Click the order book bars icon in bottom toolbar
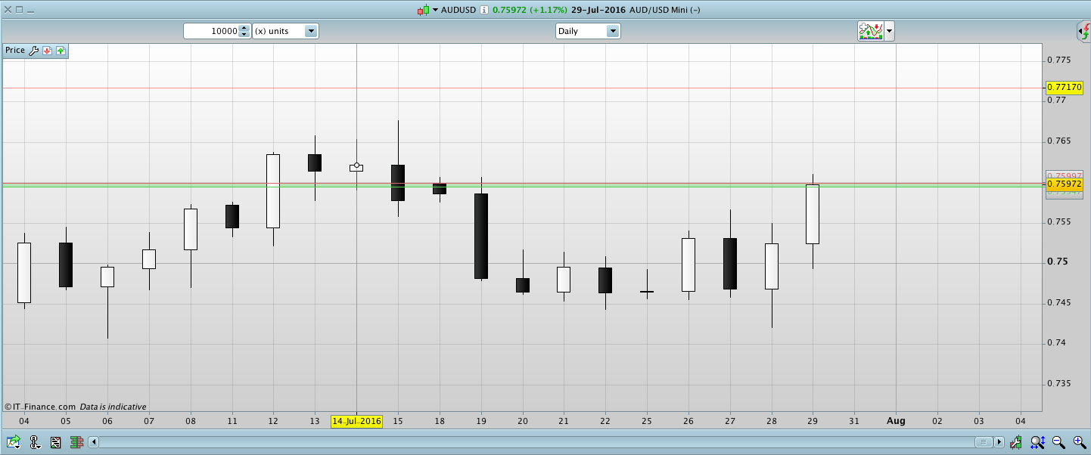 pyautogui.click(x=76, y=442)
